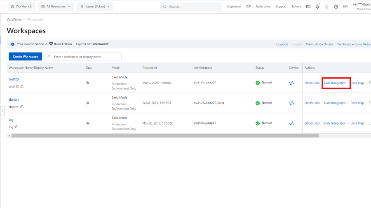Click the Cloud Shell terminal icon
Image resolution: width=371 pixels, height=208 pixels.
click(x=308, y=7)
